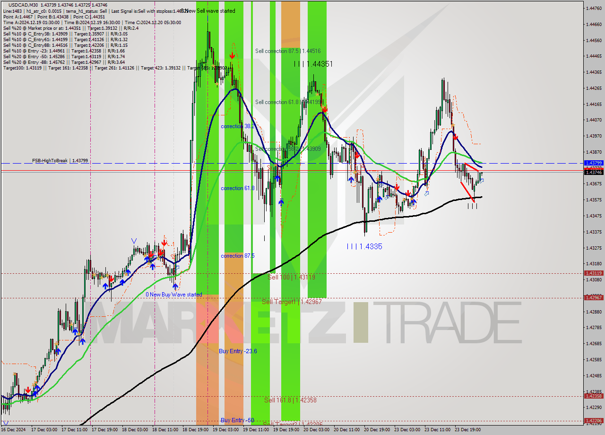Image resolution: width=605 pixels, height=435 pixels.
Task: Click the 'Time A:2024.12.19 01:30:00' info line
Action: pyautogui.click(x=92, y=22)
